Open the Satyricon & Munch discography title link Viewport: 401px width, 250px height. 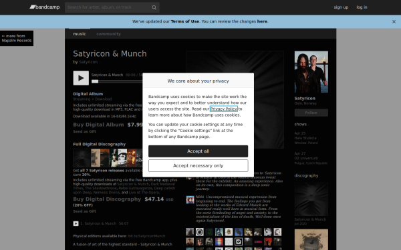coord(310,219)
